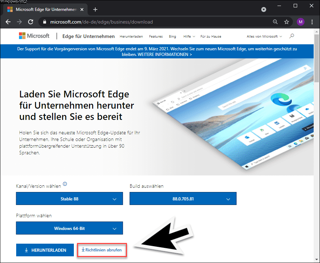Open the Stable 88 channel dropdown

tap(69, 199)
